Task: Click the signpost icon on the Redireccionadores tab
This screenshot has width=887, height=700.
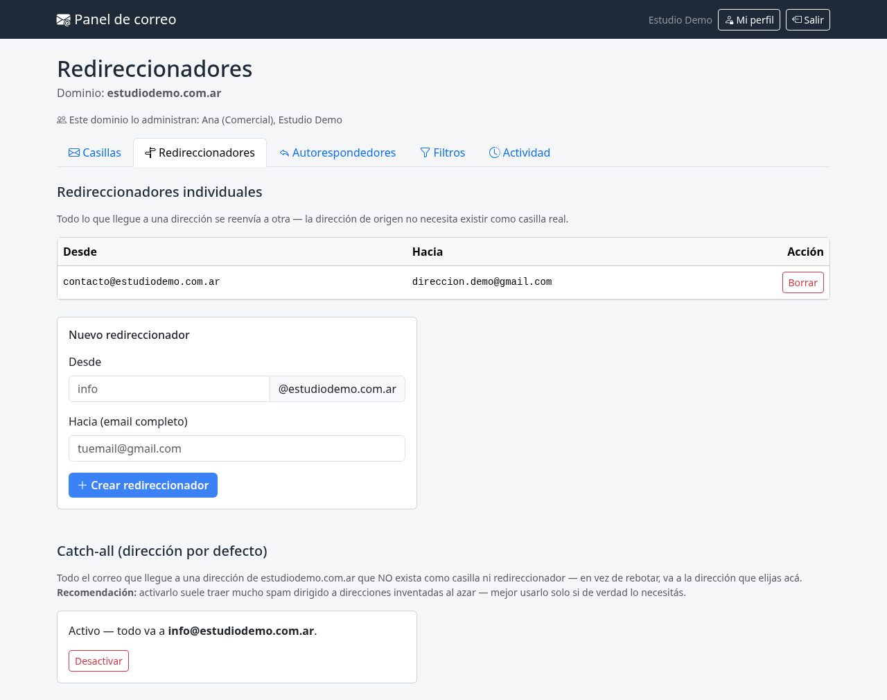Action: [x=150, y=152]
